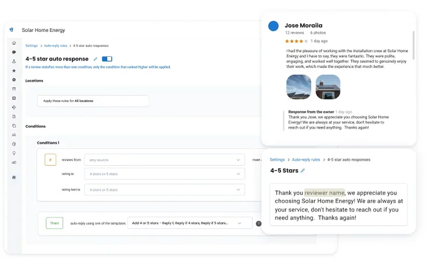Open the Home icon in sidebar
The height and width of the screenshot is (259, 430).
point(14,43)
